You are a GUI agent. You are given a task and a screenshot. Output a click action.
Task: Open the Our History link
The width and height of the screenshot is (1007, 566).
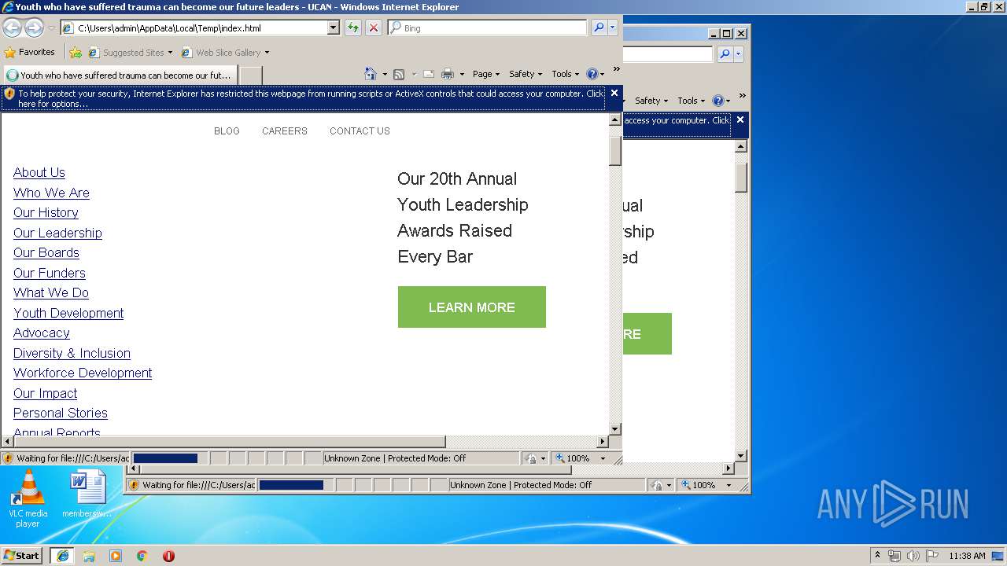(46, 212)
